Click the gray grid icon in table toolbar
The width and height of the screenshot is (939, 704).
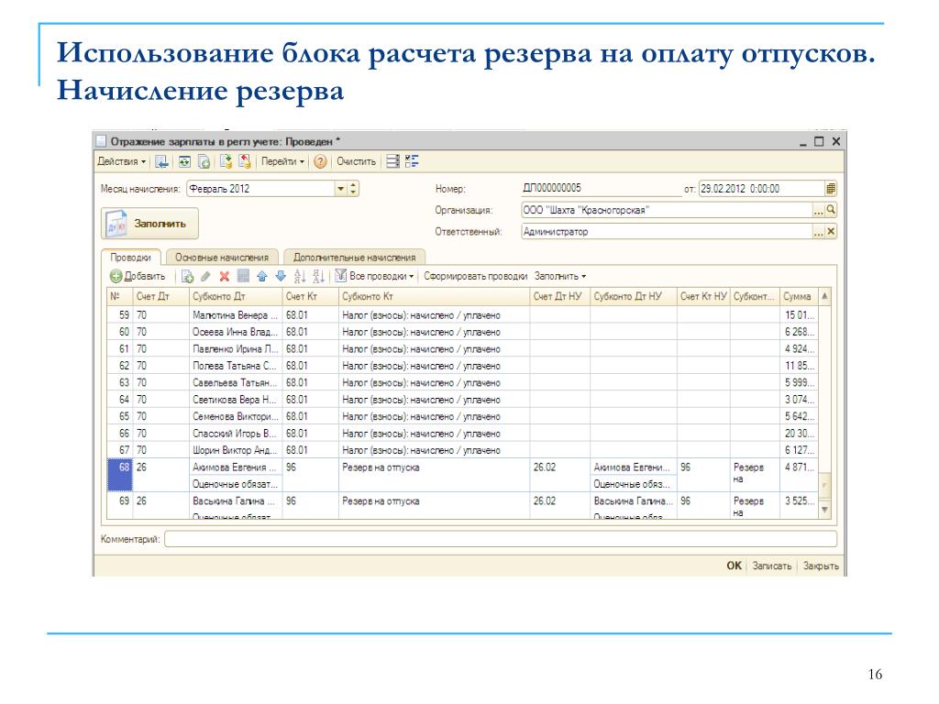pos(243,277)
